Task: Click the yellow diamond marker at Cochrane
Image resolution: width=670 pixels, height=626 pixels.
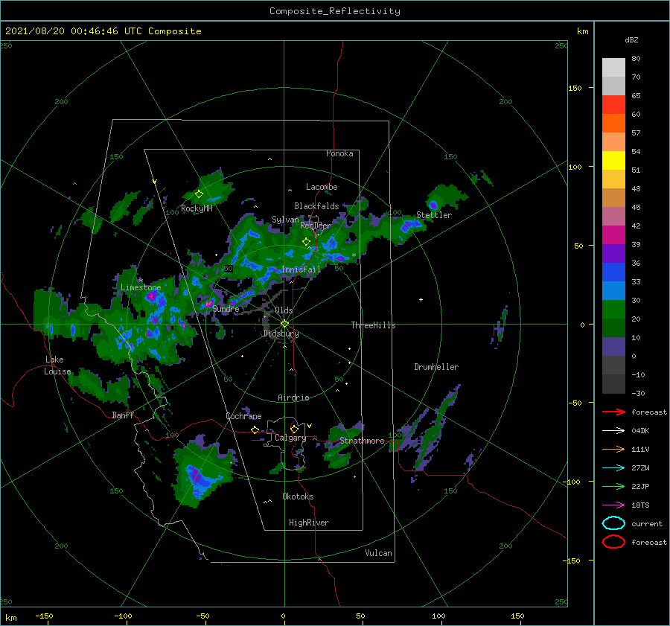Action: [255, 429]
